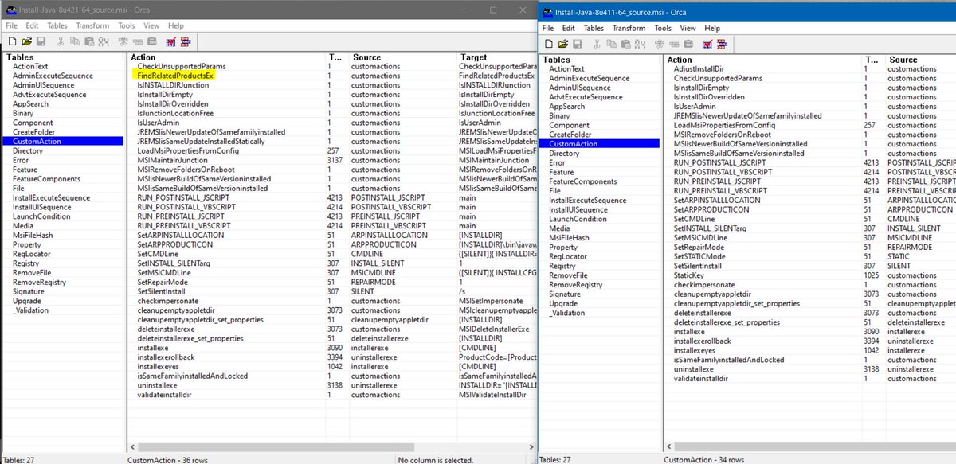The image size is (956, 464).
Task: Open File menu in 8u421 window
Action: click(11, 25)
